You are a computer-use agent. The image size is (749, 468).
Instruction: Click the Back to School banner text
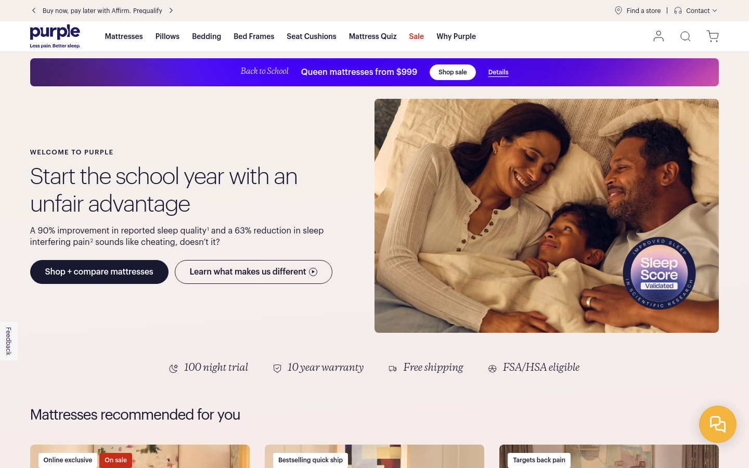pos(264,71)
